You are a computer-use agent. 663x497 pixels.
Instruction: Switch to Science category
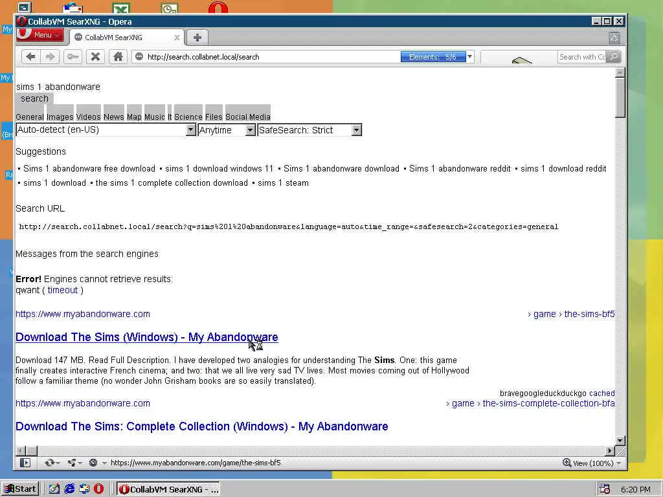pos(188,116)
